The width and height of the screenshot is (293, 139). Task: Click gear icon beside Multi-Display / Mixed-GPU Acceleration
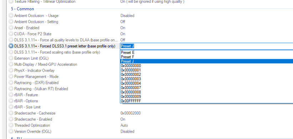[x=11, y=64]
